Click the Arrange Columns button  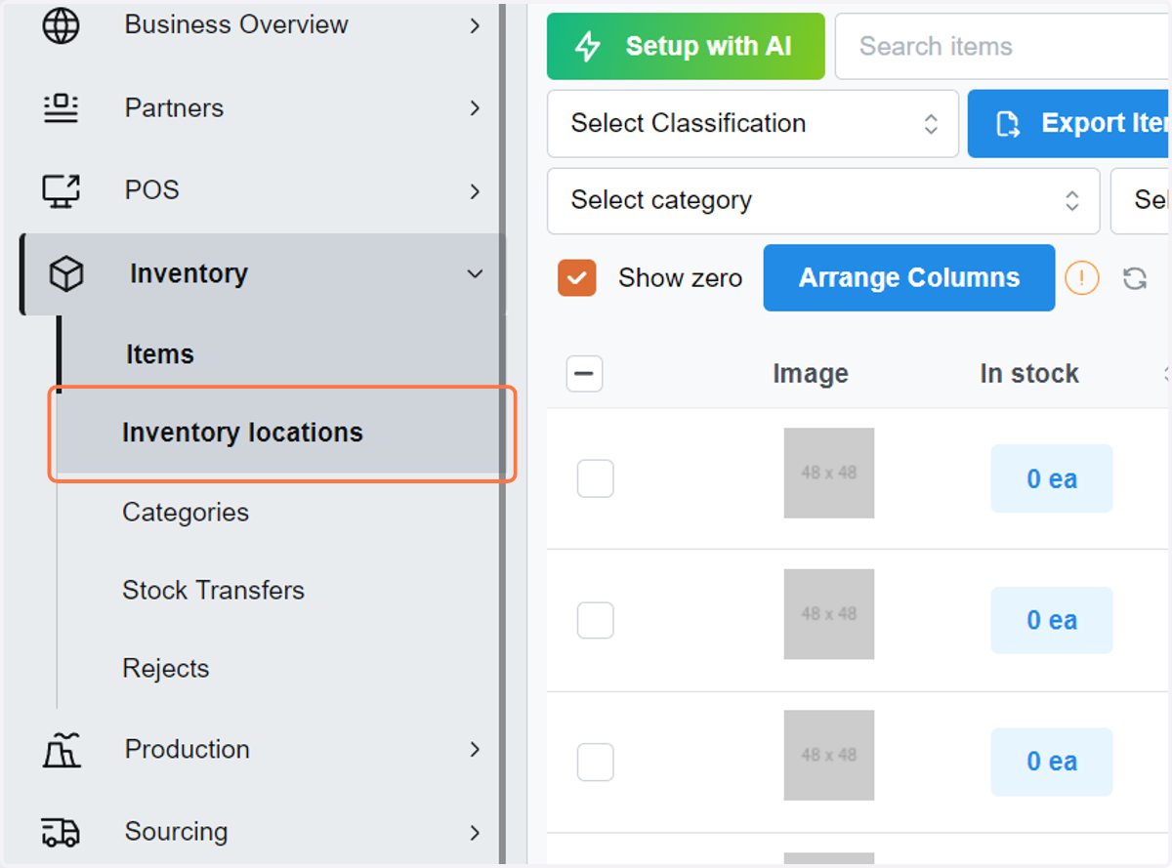point(909,278)
